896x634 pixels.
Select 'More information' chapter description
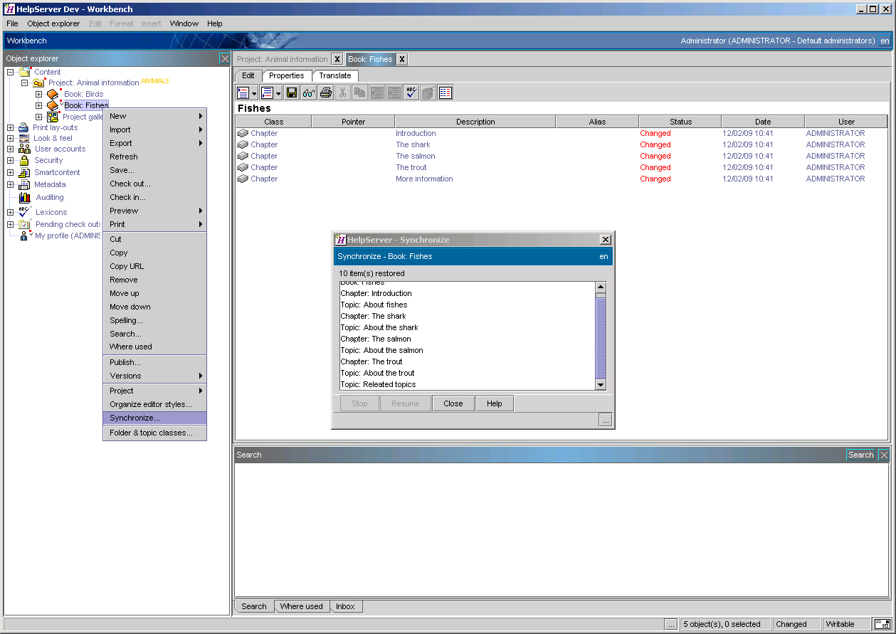click(424, 179)
